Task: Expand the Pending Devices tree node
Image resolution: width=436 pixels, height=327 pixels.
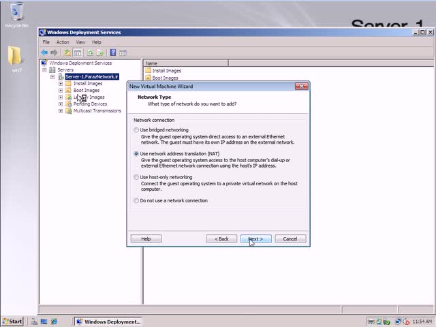Action: coord(61,104)
